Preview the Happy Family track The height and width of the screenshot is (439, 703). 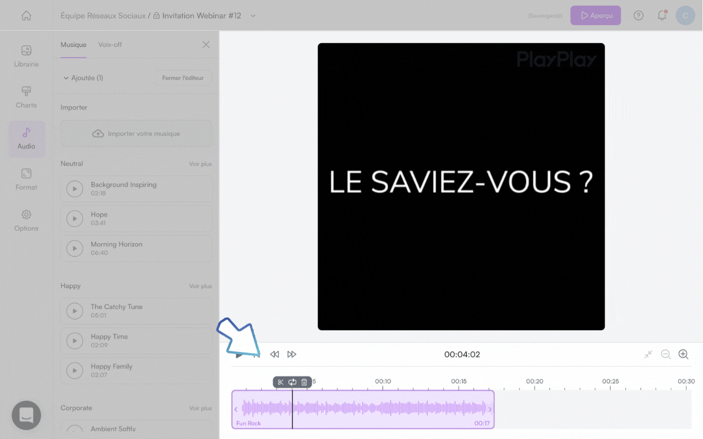[75, 371]
